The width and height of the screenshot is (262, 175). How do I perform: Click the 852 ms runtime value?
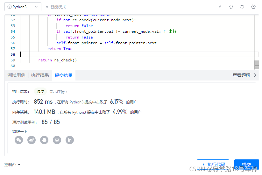click(x=43, y=102)
